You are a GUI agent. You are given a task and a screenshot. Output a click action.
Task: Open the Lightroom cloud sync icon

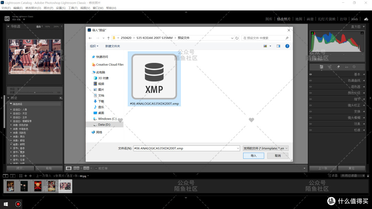366,19
